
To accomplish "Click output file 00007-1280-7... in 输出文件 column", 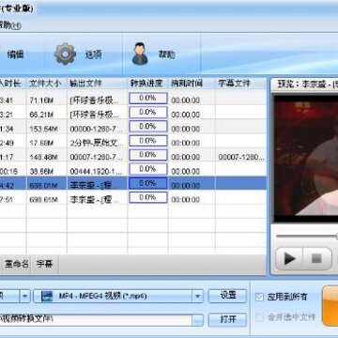I will coord(96,158).
